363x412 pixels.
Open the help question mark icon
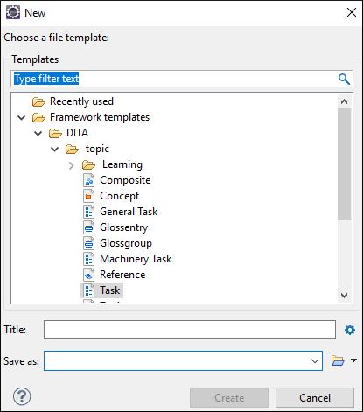point(22,396)
